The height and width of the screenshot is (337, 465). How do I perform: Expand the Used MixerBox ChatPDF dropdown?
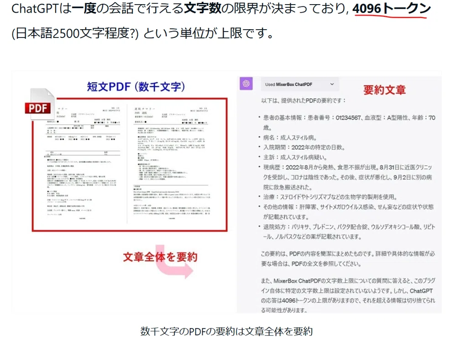pos(299,84)
